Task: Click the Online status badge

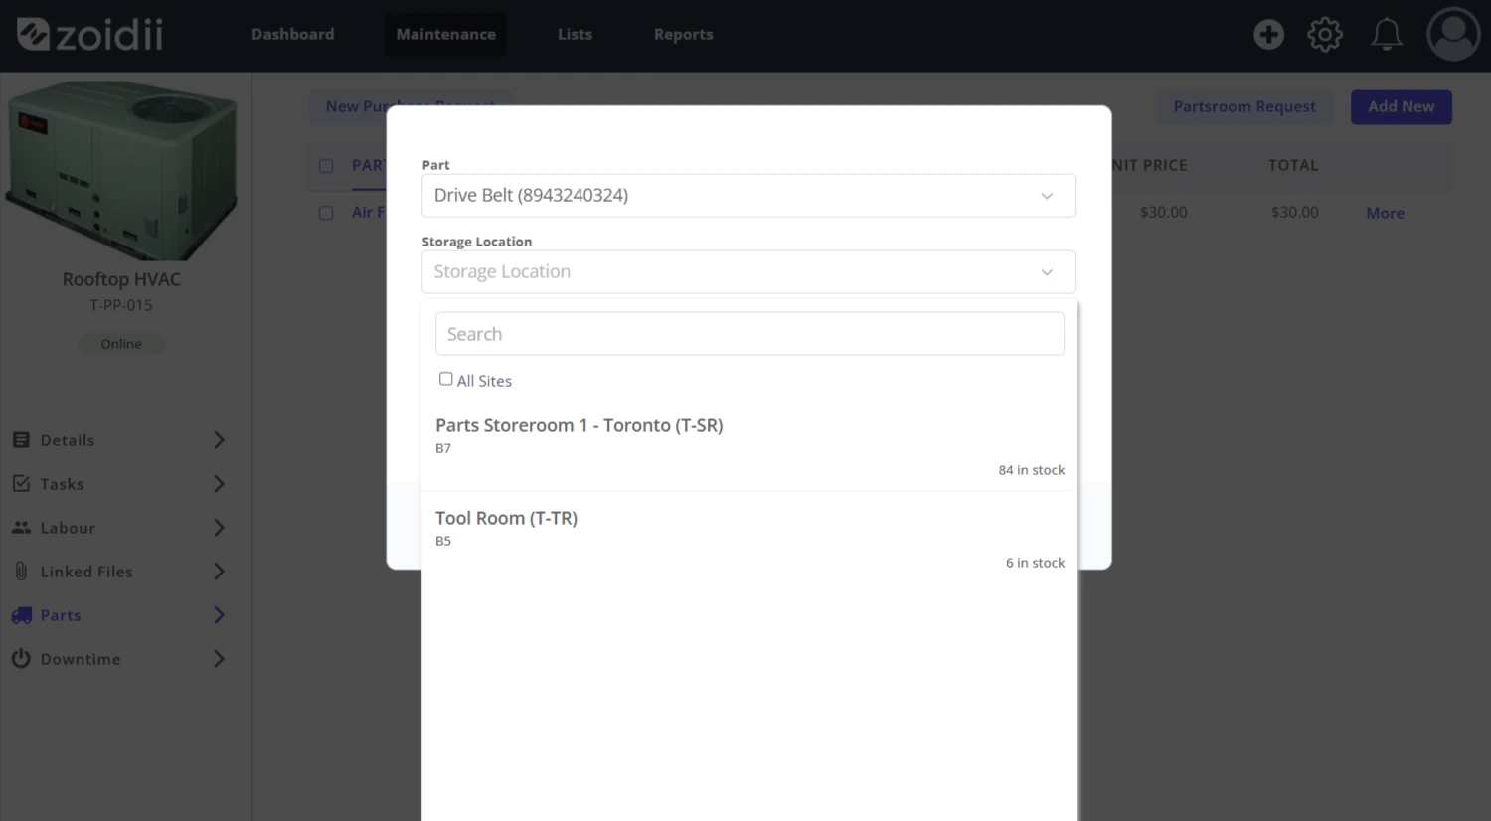Action: coord(121,344)
